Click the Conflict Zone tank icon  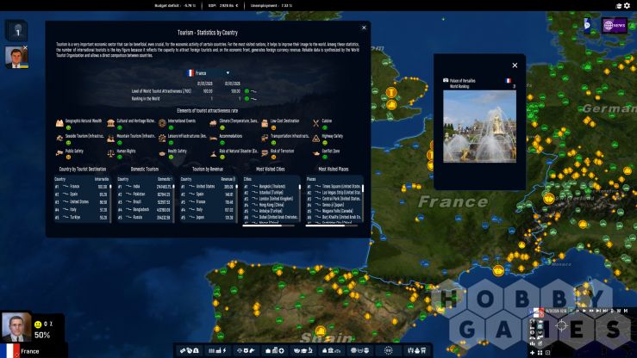coord(316,153)
